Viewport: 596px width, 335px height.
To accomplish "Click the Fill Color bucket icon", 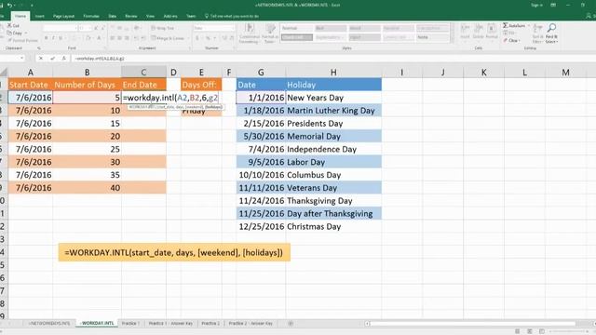I will pyautogui.click(x=88, y=38).
